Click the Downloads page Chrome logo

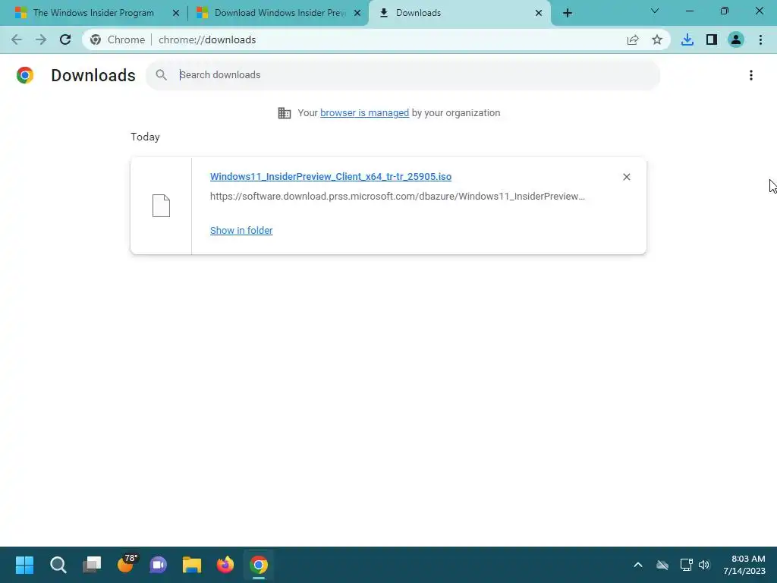tap(25, 75)
